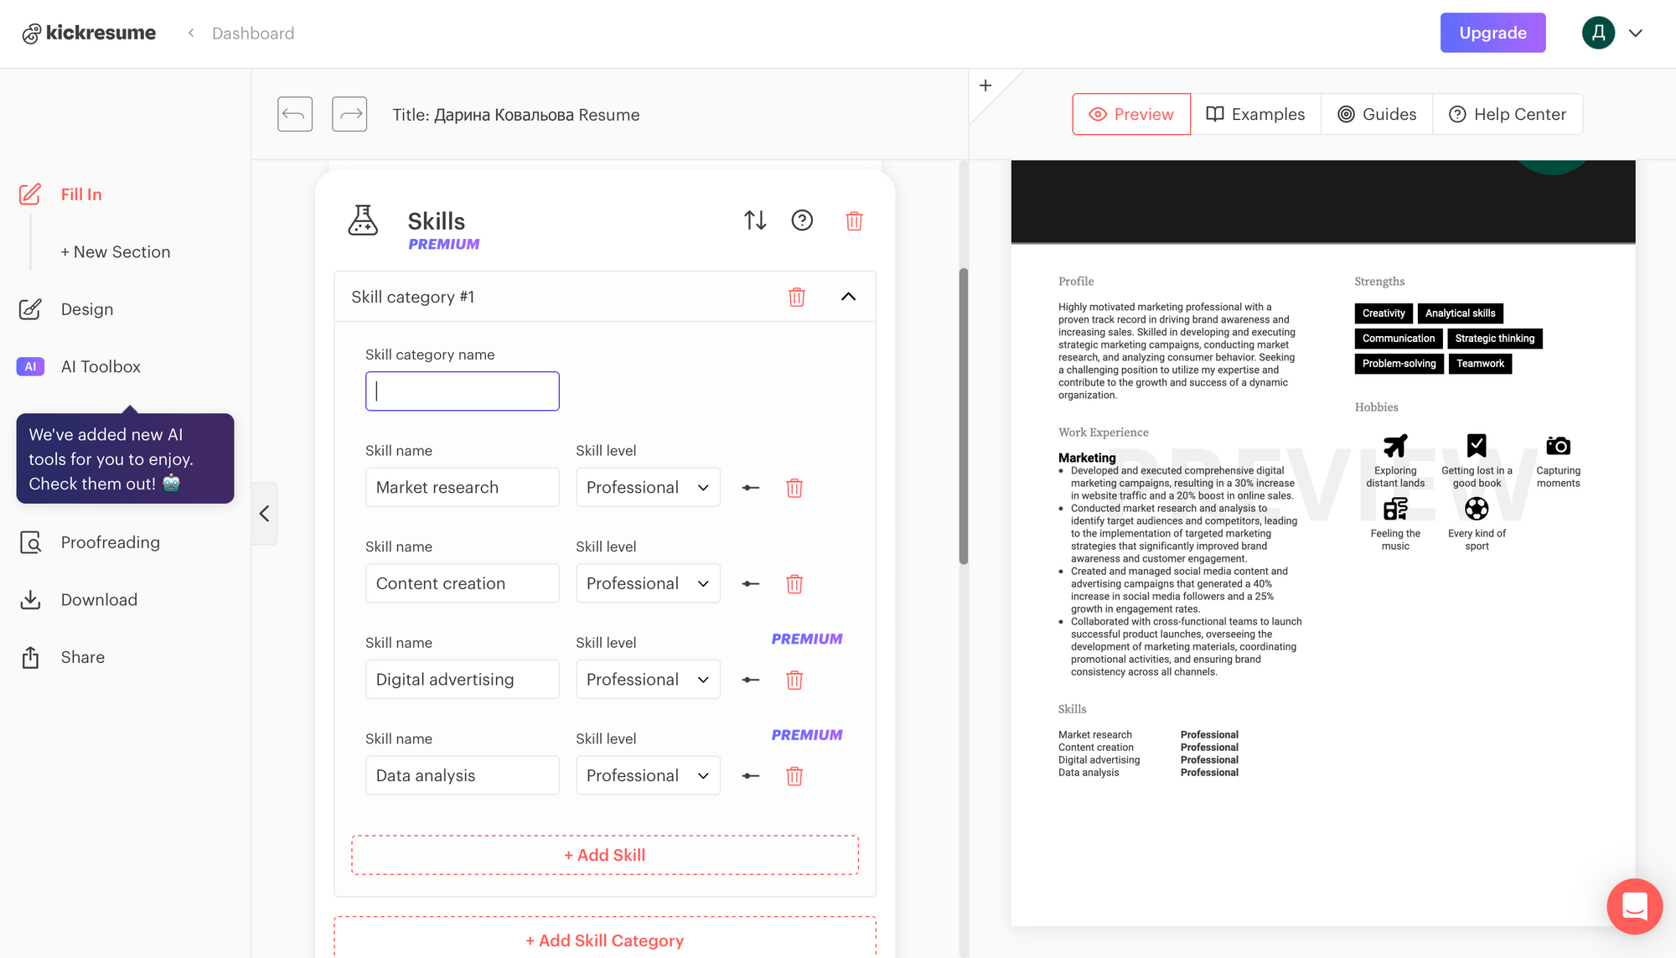Open the Market research skill level dropdown
The image size is (1676, 958).
point(648,488)
